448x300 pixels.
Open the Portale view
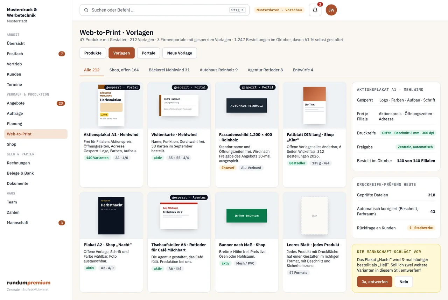148,53
